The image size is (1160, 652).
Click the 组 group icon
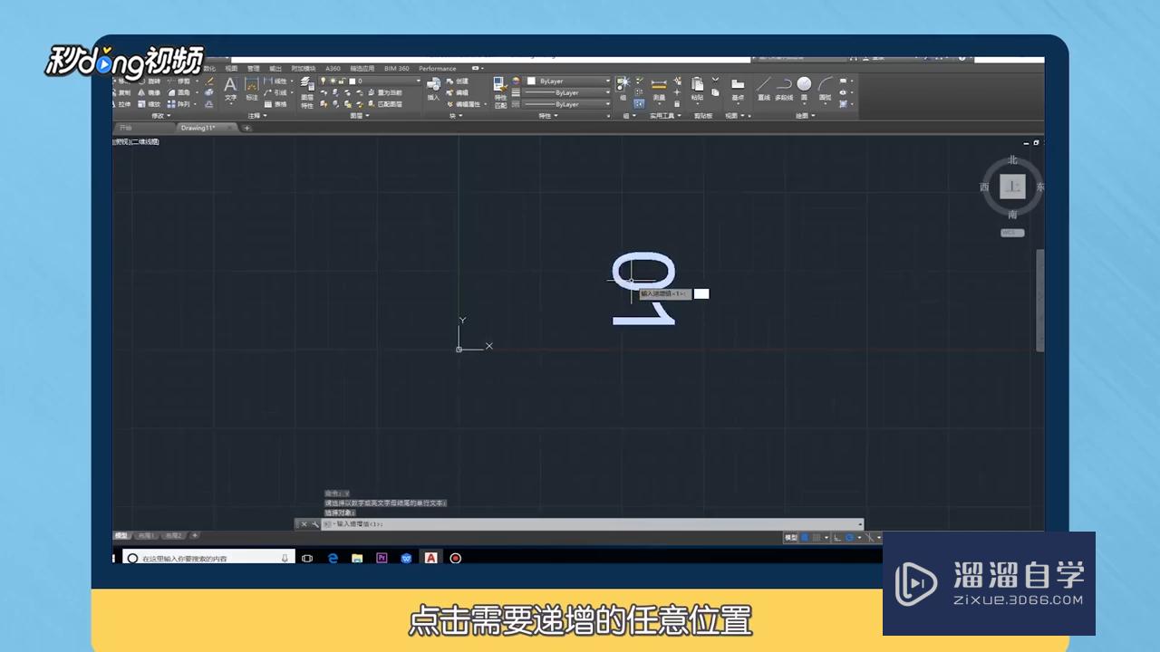click(623, 88)
